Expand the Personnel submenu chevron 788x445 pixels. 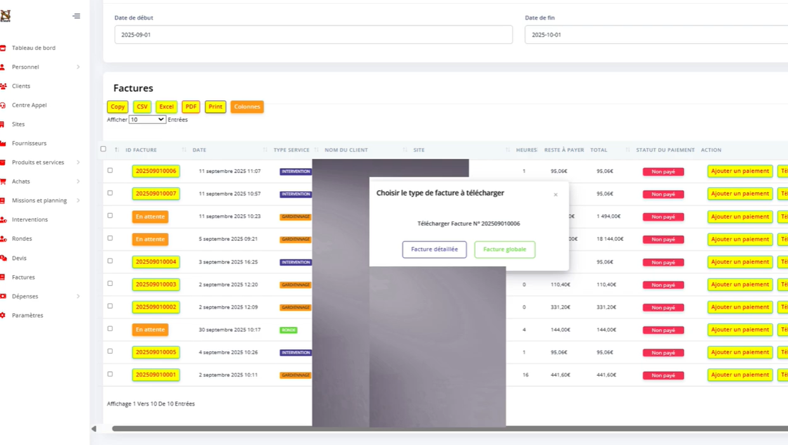point(78,67)
